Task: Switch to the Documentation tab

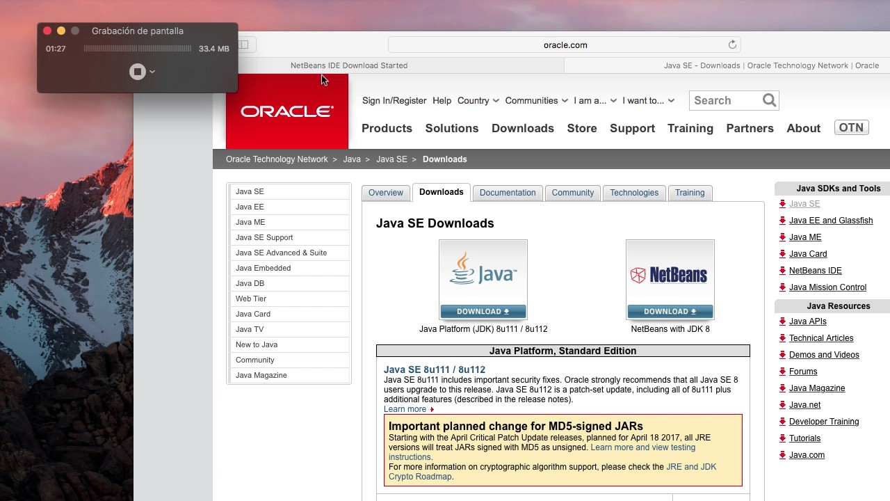Action: 508,193
